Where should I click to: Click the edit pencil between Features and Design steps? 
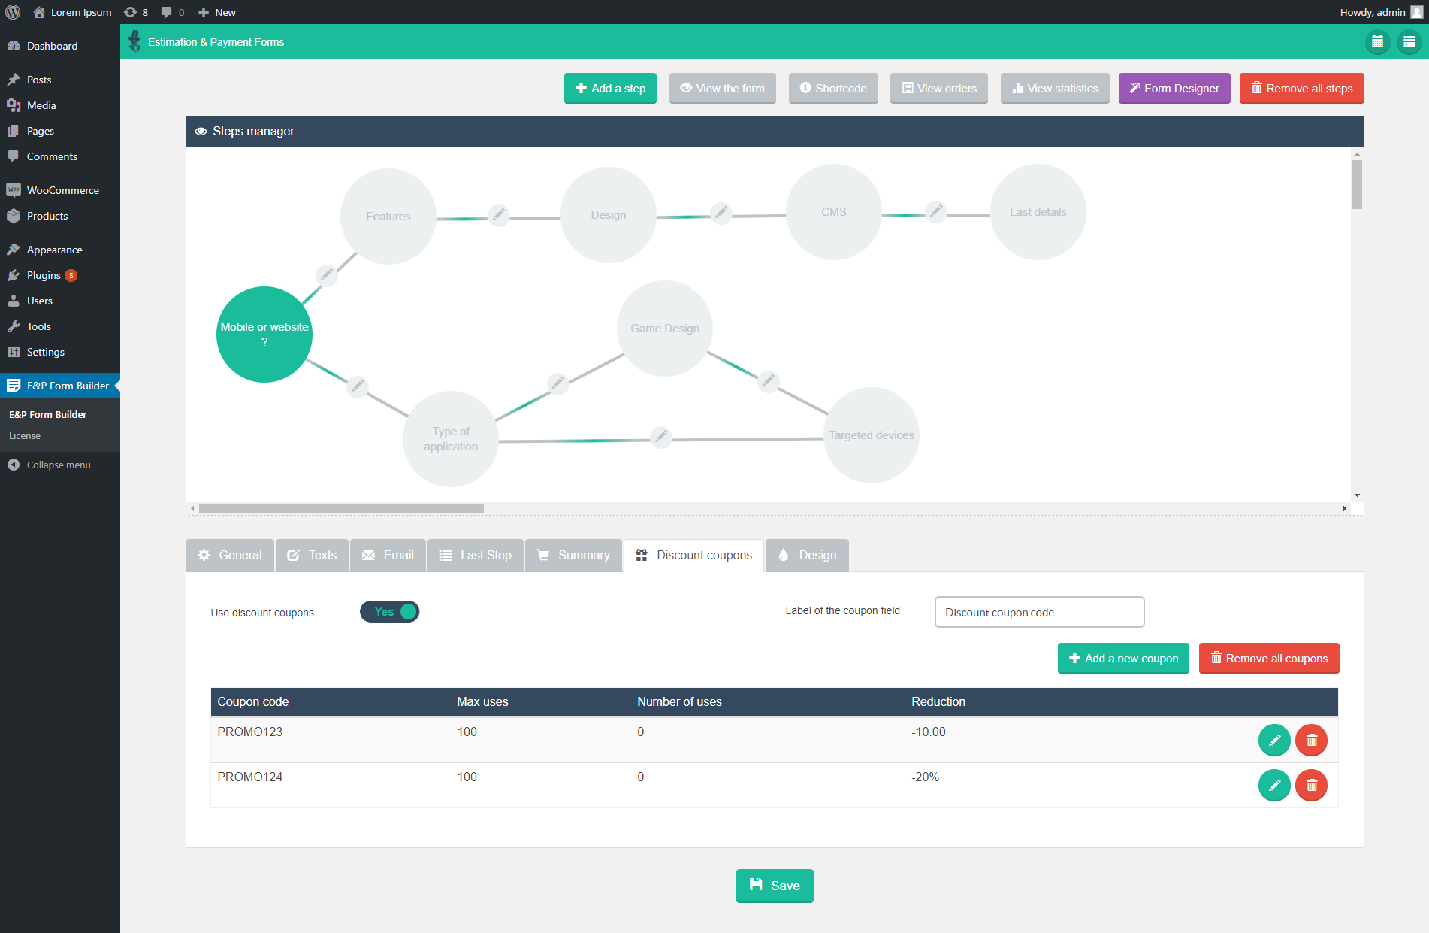(498, 215)
